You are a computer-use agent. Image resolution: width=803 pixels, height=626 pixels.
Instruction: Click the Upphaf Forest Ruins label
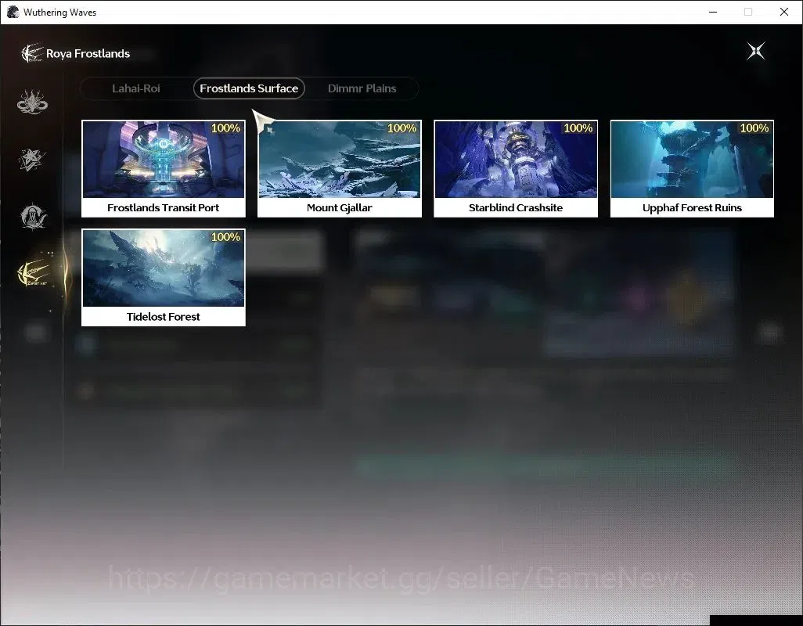click(692, 208)
